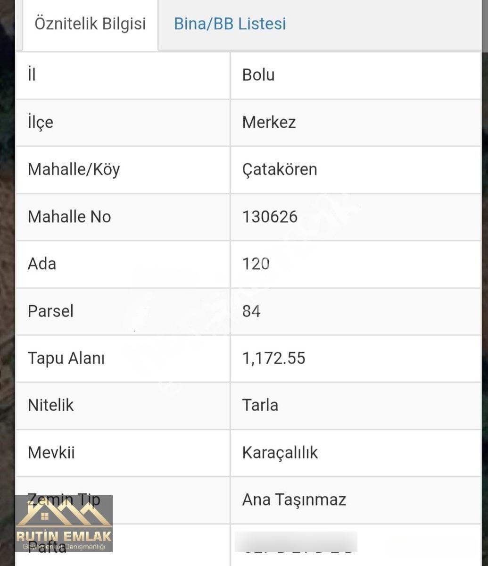The height and width of the screenshot is (566, 488).
Task: Select the Mahalle/Köy label cell
Action: click(x=123, y=170)
